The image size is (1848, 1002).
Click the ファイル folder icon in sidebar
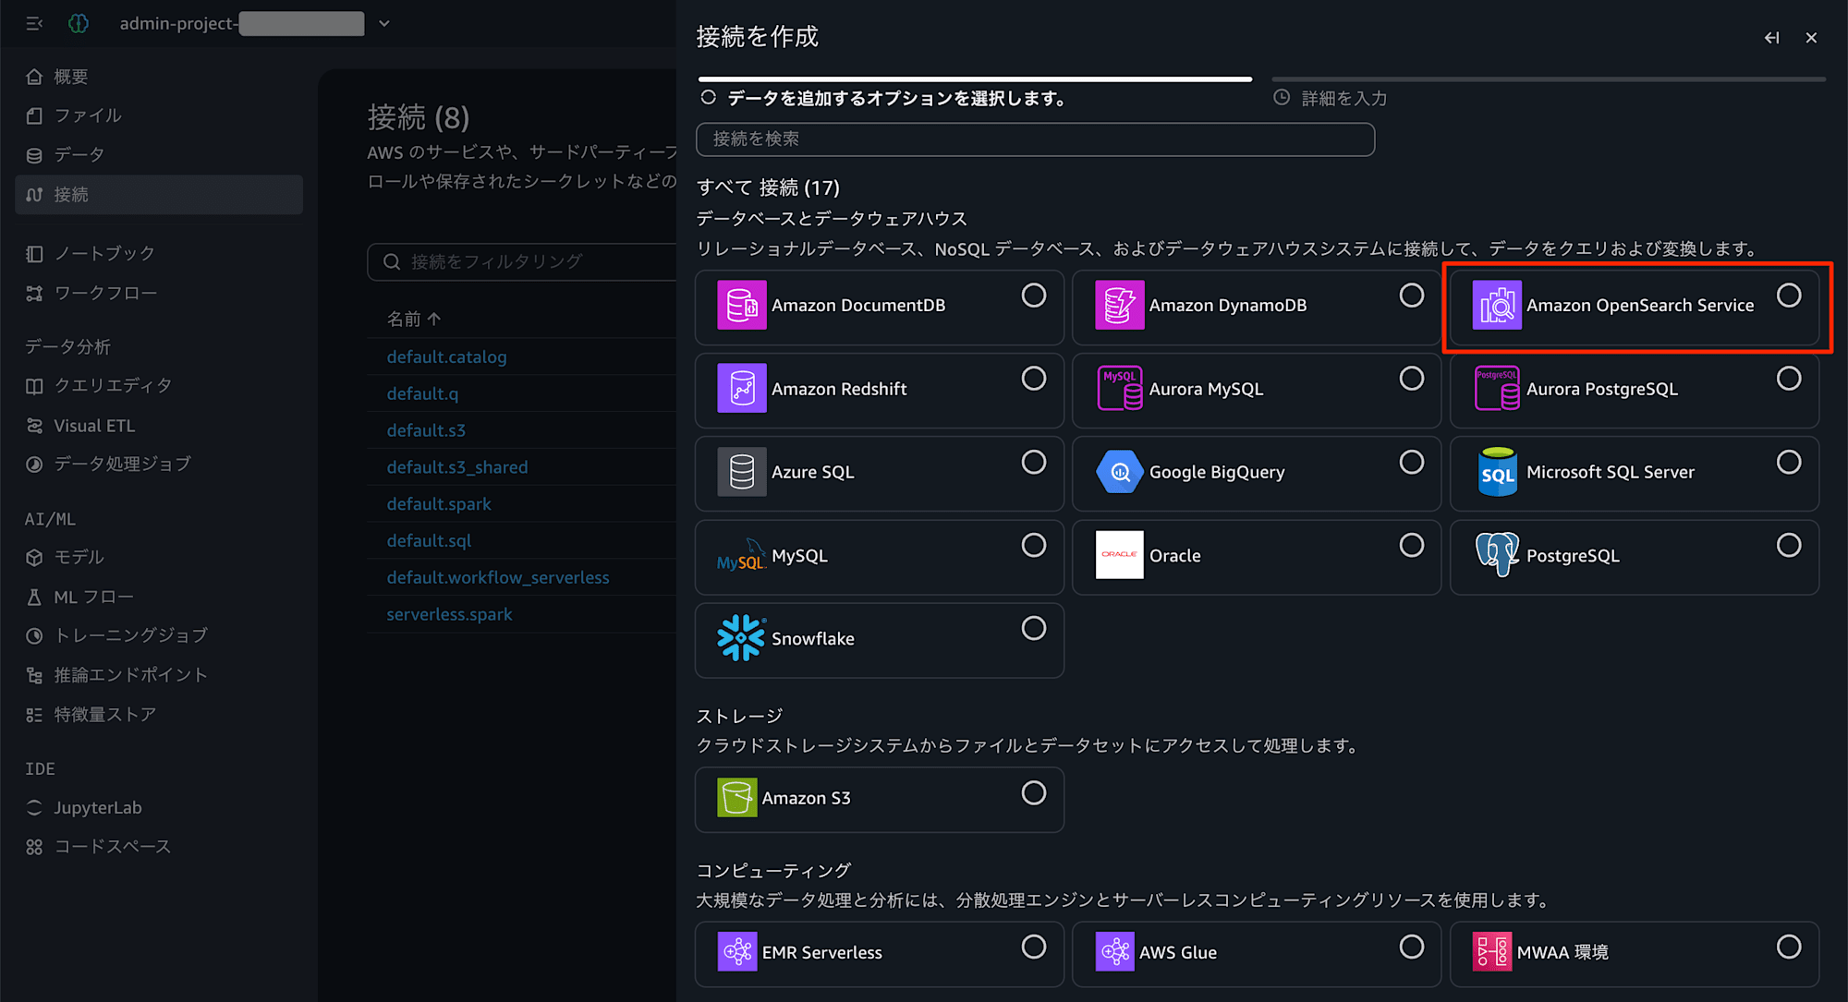tap(34, 115)
